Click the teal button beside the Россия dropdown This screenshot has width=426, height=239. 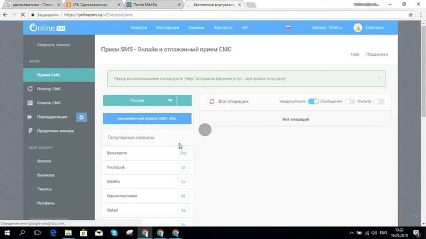pos(184,100)
